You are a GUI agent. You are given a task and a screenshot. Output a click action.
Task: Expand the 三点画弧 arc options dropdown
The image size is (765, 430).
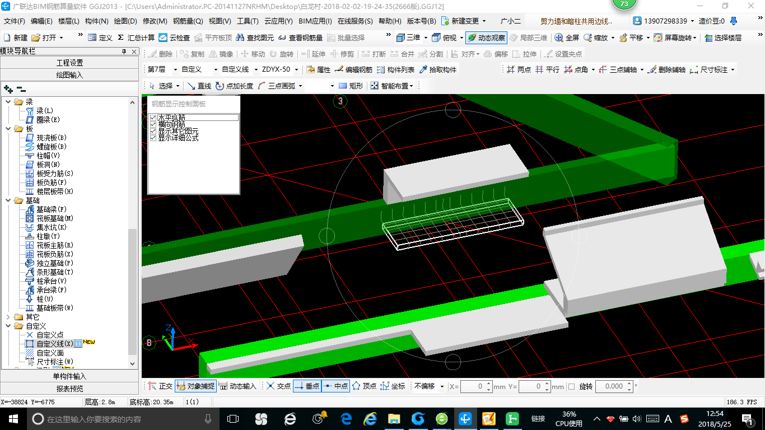[x=300, y=86]
